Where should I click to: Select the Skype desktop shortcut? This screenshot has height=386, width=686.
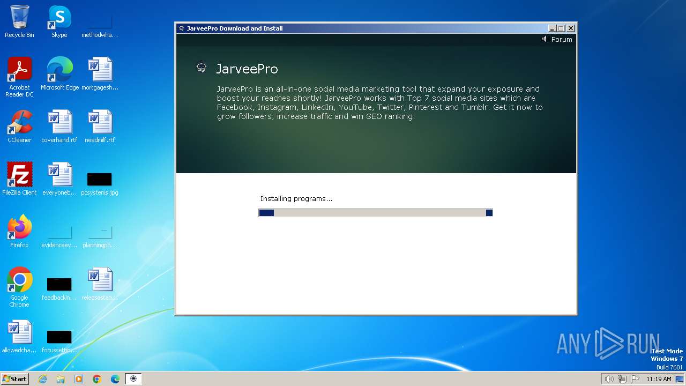pyautogui.click(x=59, y=21)
